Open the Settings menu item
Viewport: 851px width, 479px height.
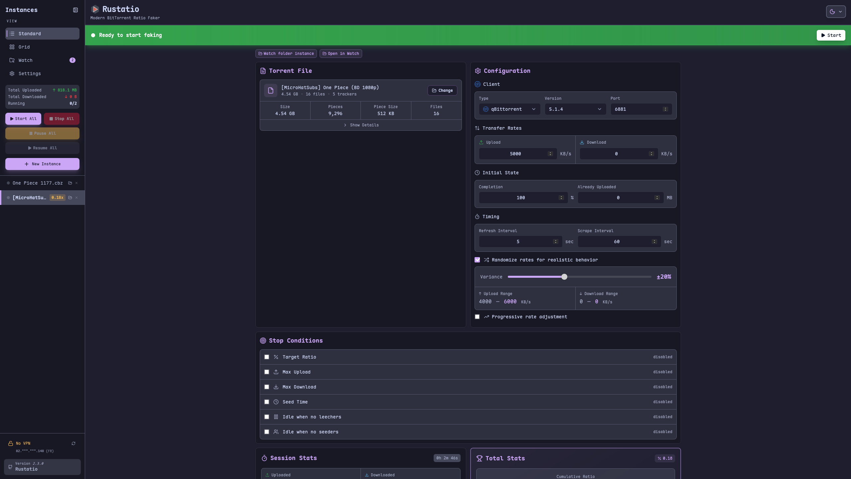pos(29,74)
